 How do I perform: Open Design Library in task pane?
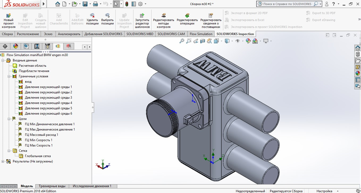click(358, 54)
